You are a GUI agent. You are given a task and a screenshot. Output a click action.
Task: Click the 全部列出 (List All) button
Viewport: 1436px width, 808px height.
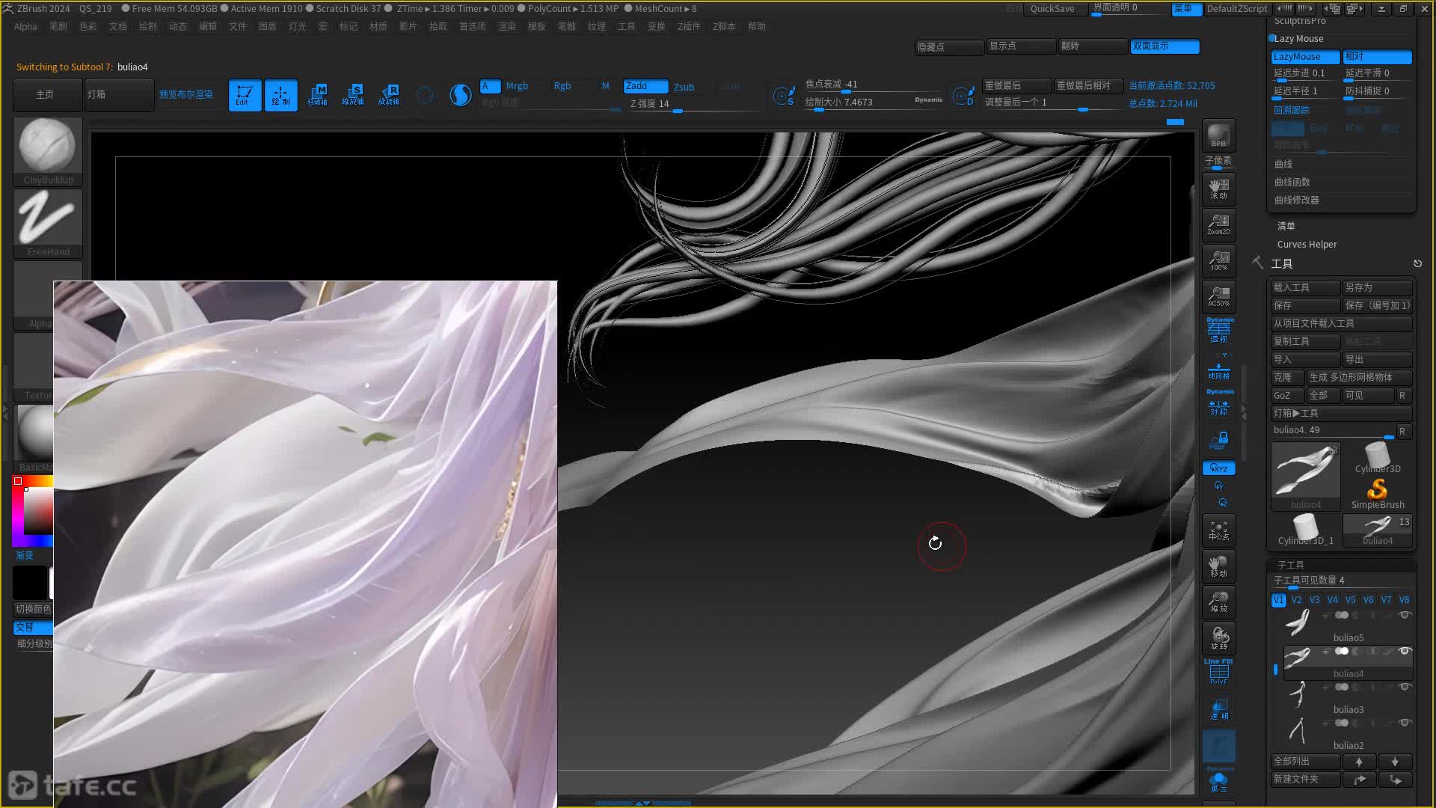(1305, 761)
